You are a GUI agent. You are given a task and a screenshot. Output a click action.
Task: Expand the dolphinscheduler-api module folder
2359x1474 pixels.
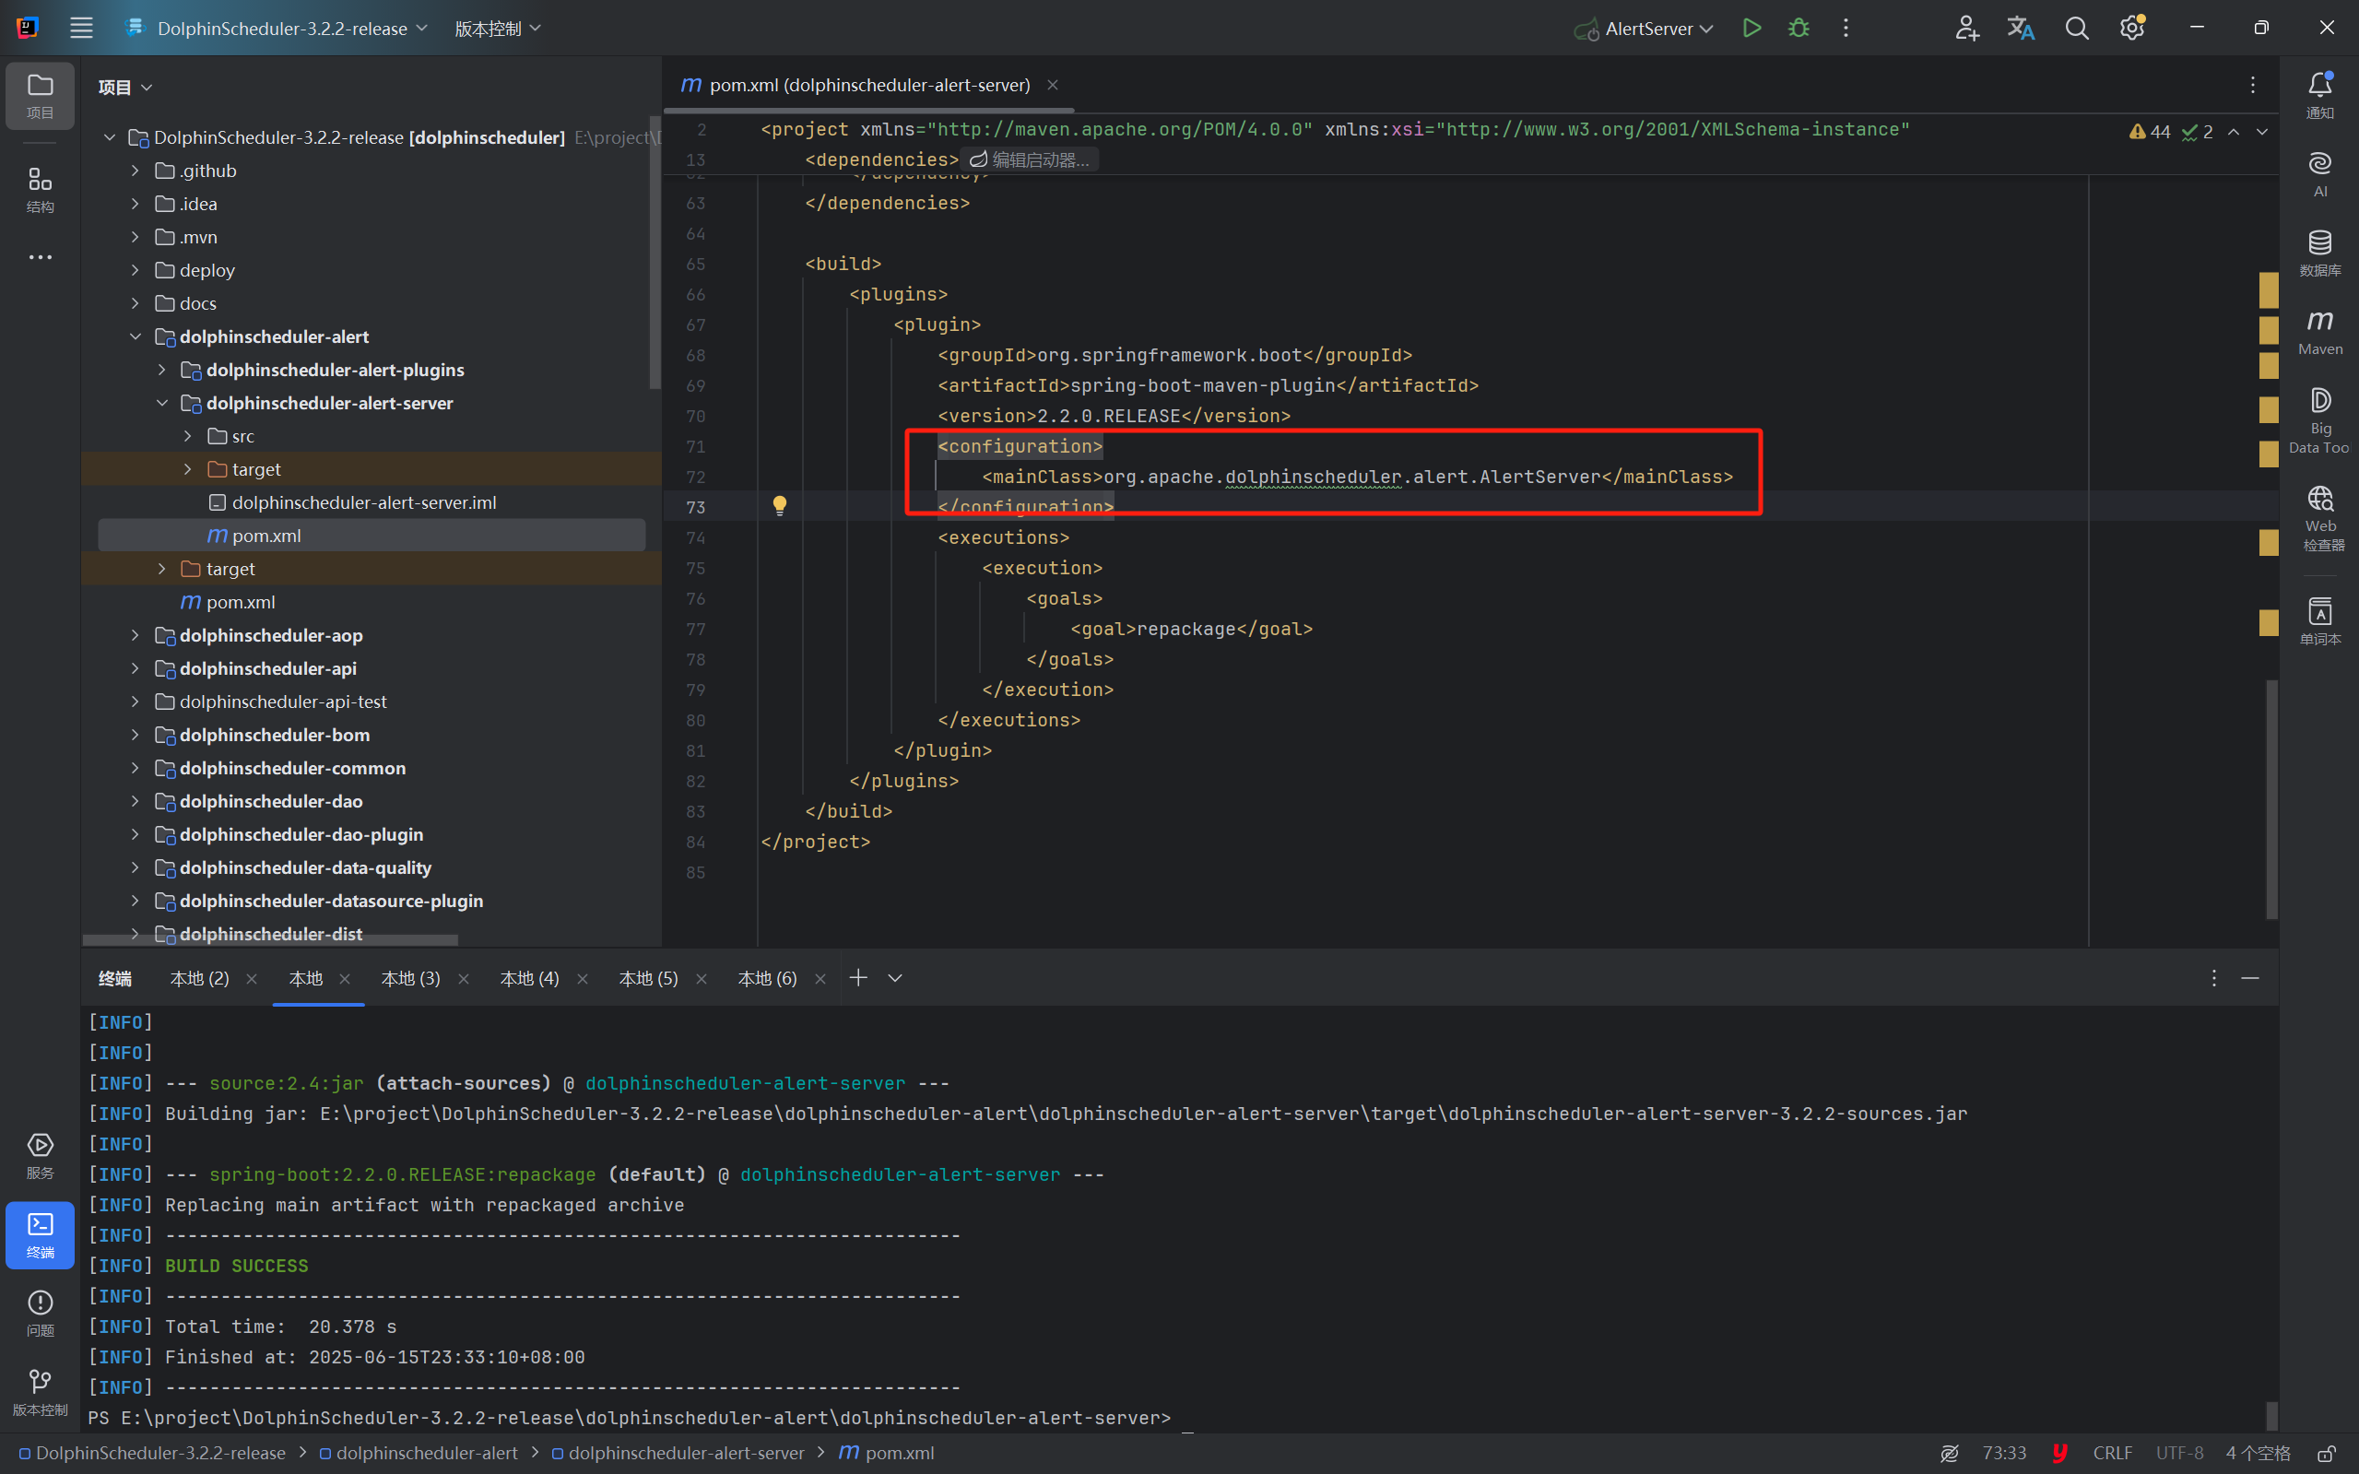click(136, 668)
